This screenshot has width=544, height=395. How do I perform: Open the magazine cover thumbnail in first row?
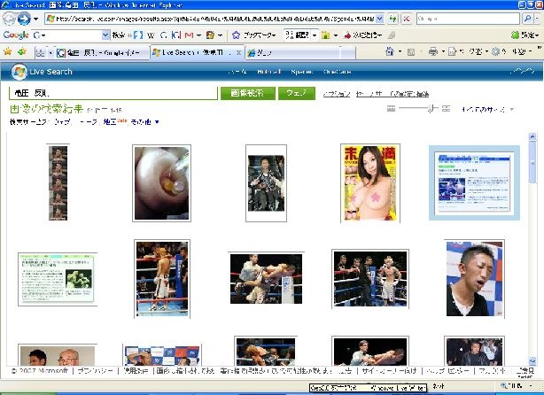click(x=370, y=182)
